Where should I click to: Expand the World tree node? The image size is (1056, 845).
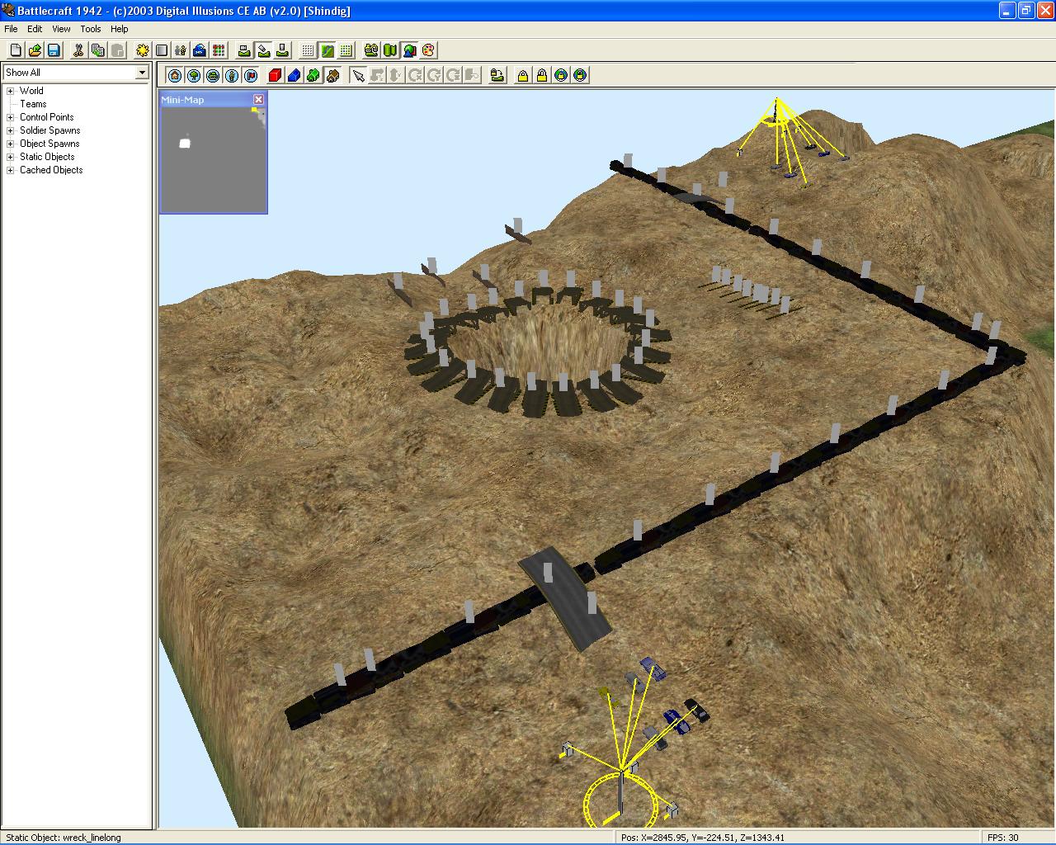coord(11,91)
